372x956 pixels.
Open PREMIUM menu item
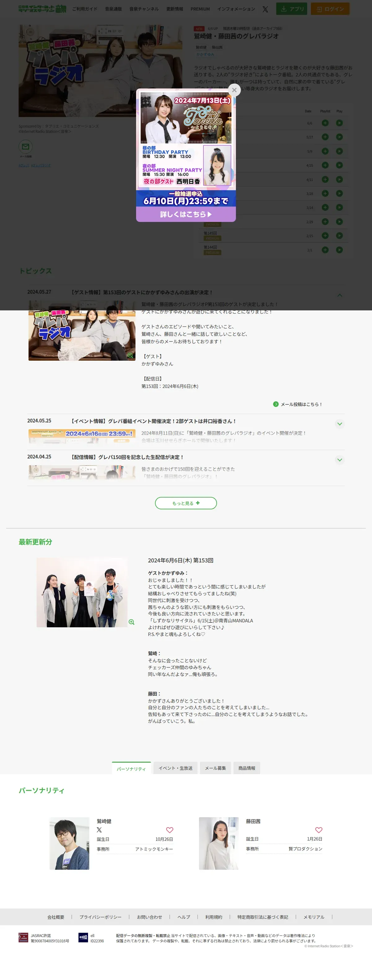click(x=200, y=9)
